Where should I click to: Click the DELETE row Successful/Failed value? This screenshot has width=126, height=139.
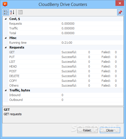coord(89,76)
